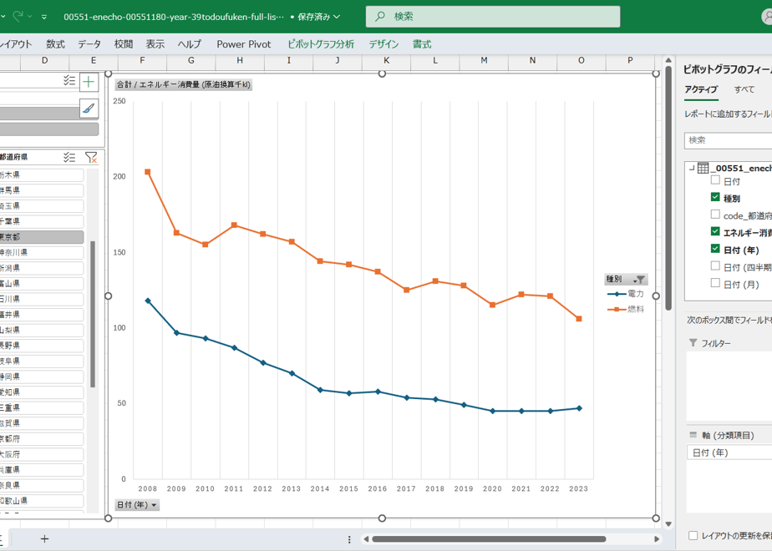Select 愛知県 in the slicer
Viewport: 772px width, 551px height.
click(42, 392)
